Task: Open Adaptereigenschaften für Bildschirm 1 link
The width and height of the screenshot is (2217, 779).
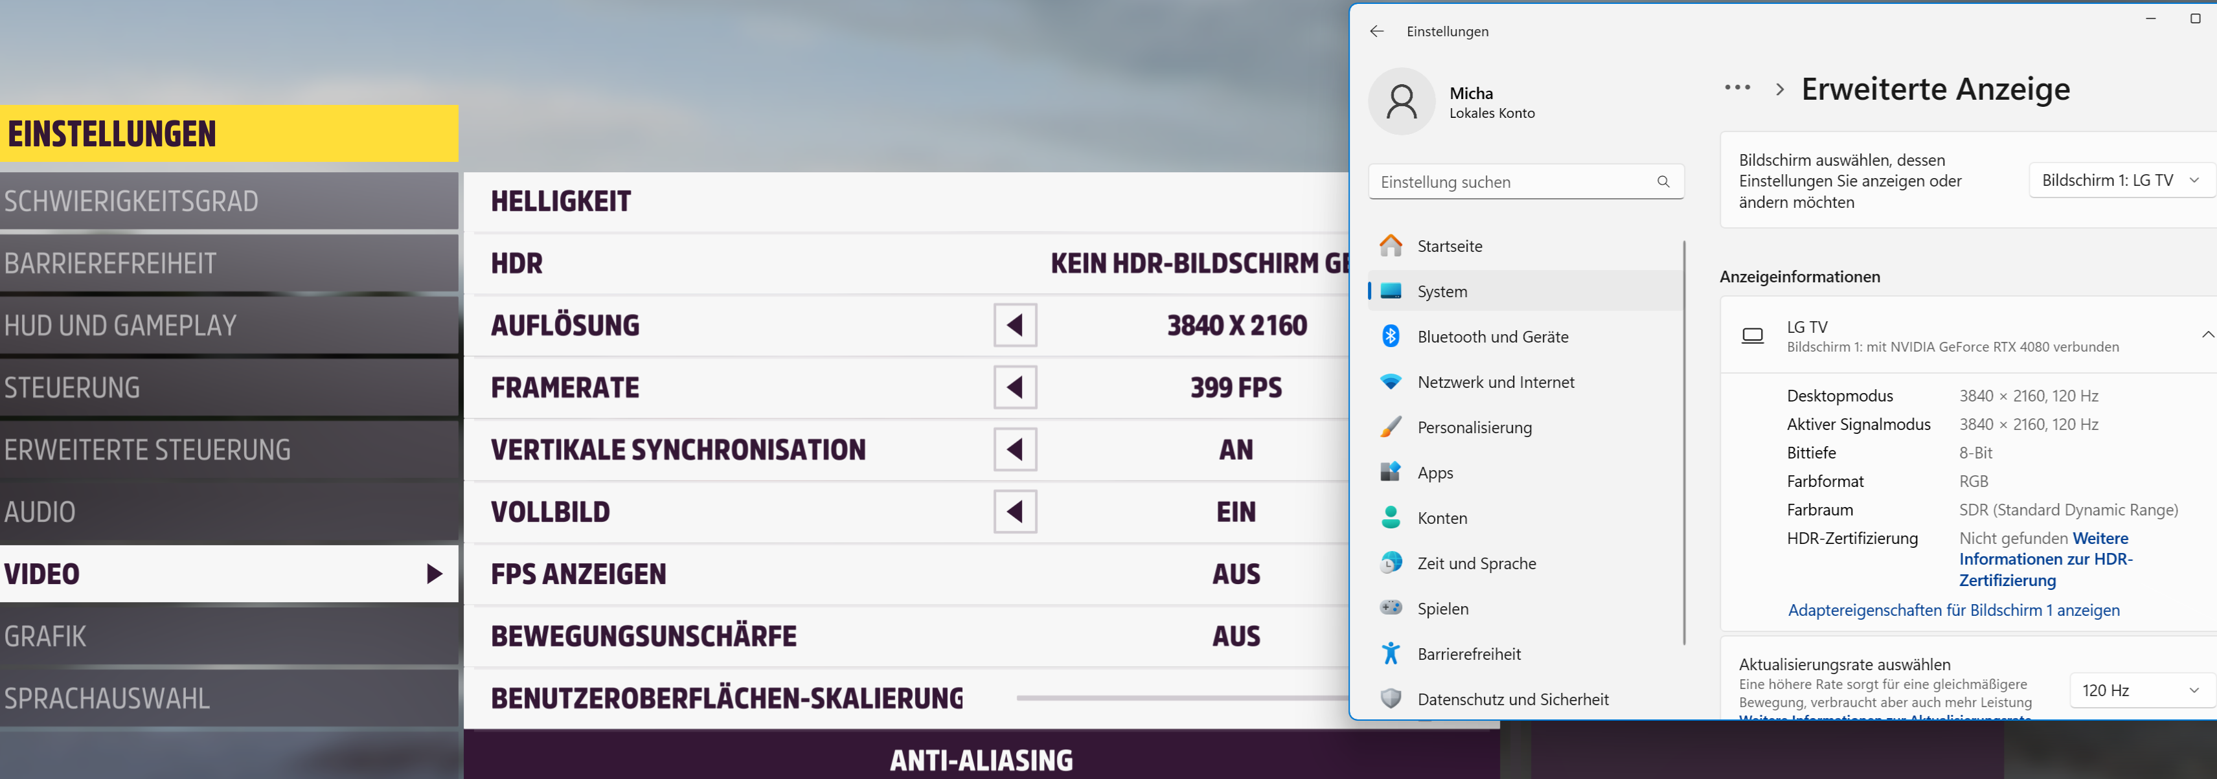Action: point(1953,610)
